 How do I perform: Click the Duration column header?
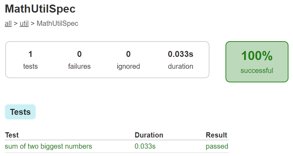pyautogui.click(x=149, y=135)
